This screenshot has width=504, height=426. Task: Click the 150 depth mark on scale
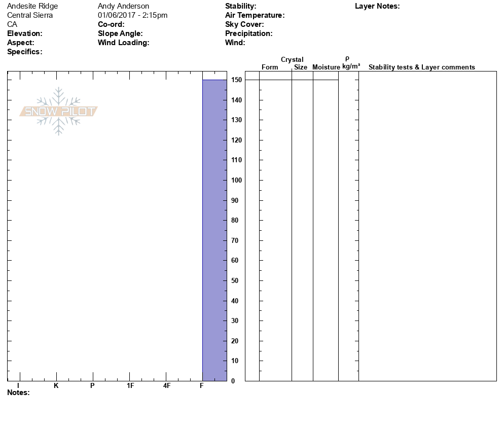(236, 80)
